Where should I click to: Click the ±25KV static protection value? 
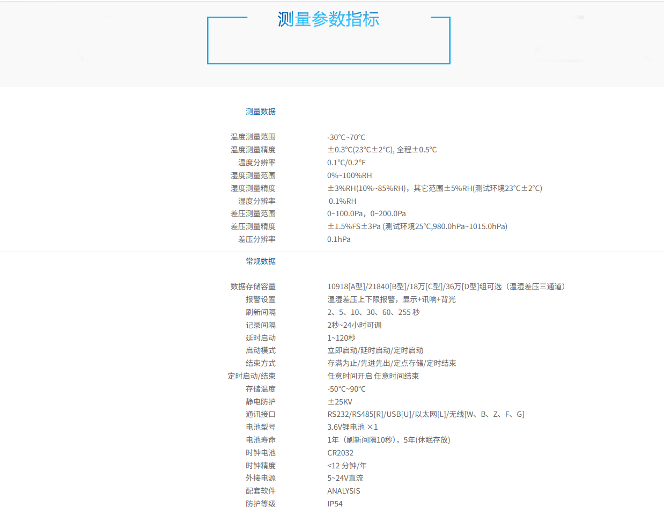340,402
